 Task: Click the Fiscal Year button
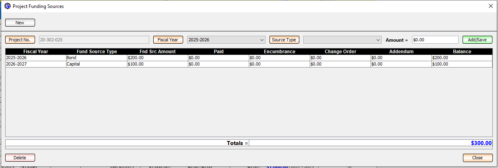168,40
